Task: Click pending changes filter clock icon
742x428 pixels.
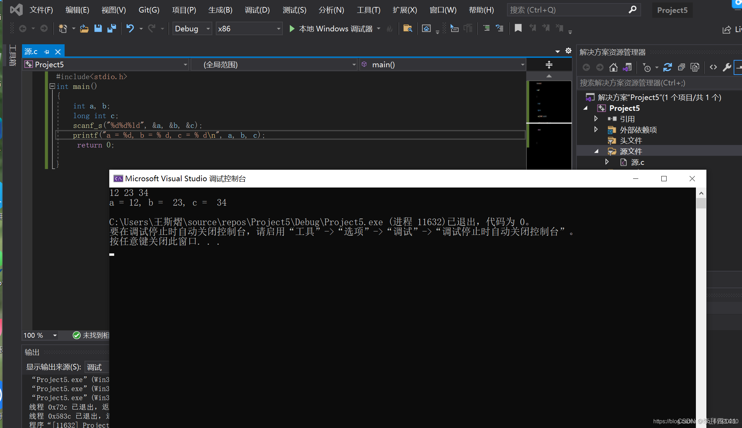Action: [x=647, y=67]
